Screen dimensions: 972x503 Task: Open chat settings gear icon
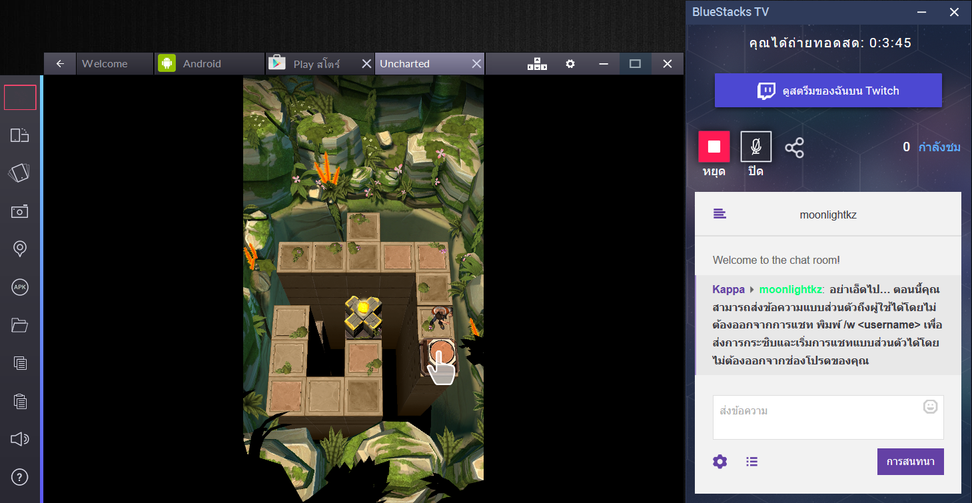(x=720, y=462)
